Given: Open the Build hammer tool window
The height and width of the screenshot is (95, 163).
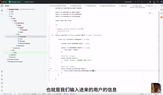Looking at the screenshot, I should (2, 72).
